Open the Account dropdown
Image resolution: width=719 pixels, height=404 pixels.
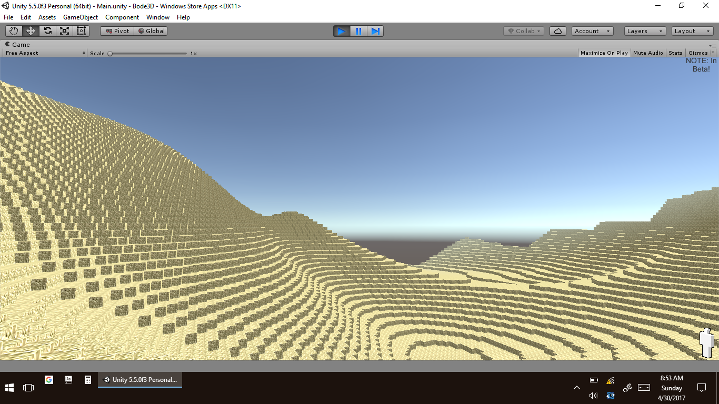tap(592, 31)
